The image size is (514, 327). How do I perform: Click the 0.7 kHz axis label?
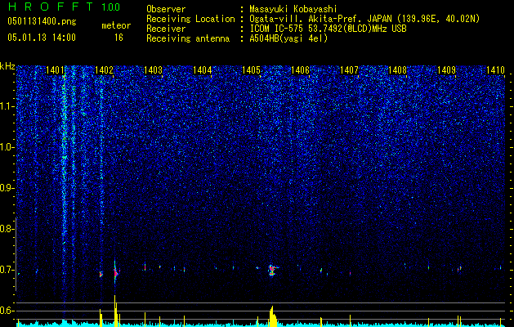6,270
